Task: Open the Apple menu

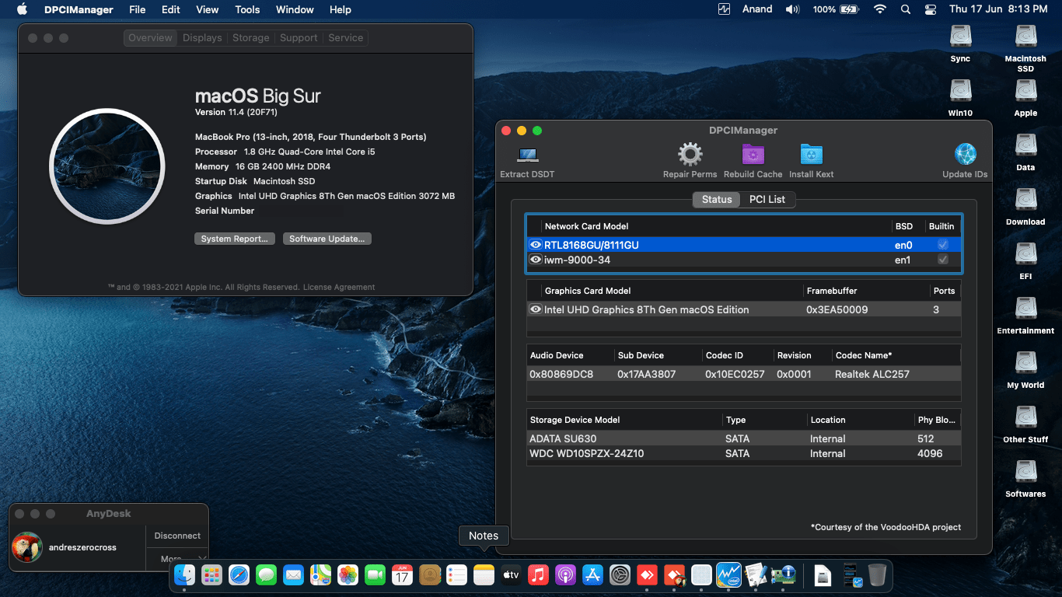Action: click(x=22, y=9)
